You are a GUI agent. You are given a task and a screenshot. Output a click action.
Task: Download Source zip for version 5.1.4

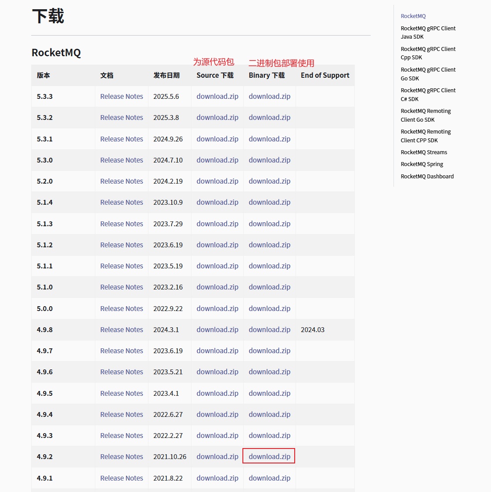pyautogui.click(x=217, y=203)
